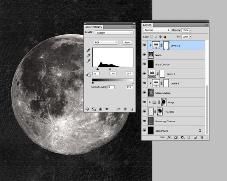Image resolution: width=227 pixels, height=181 pixels.
Task: Hide the Rings group
Action: point(145,102)
